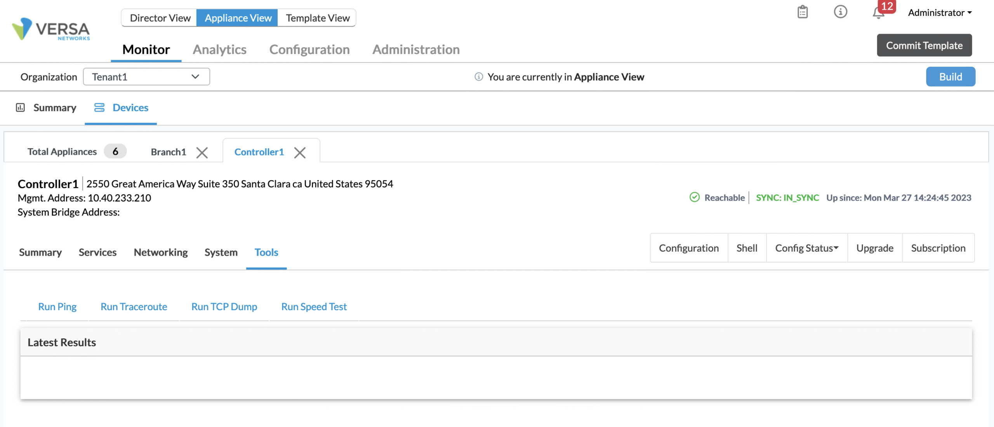
Task: Click the Summary chart icon
Action: coord(20,107)
